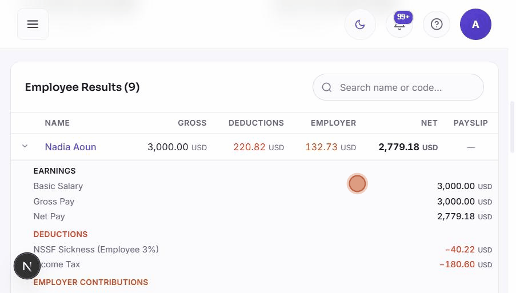Click the magnifier search icon

point(327,87)
